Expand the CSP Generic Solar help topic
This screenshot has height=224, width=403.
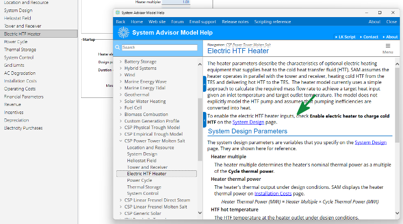click(x=120, y=213)
